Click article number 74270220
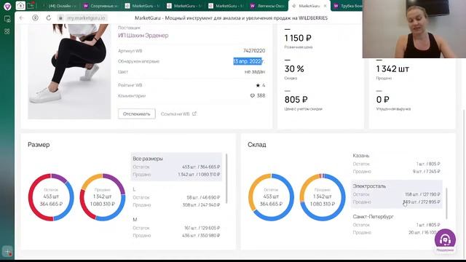The image size is (466, 262). pyautogui.click(x=254, y=51)
